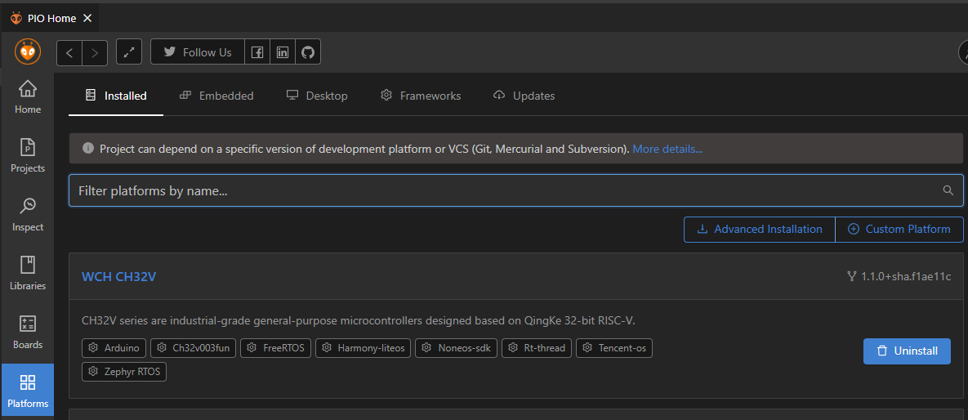Image resolution: width=968 pixels, height=420 pixels.
Task: Click the info icon in the notice banner
Action: tap(87, 148)
